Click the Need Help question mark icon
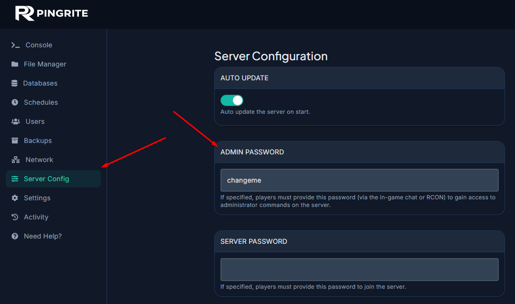Viewport: 515px width, 304px height. tap(14, 236)
